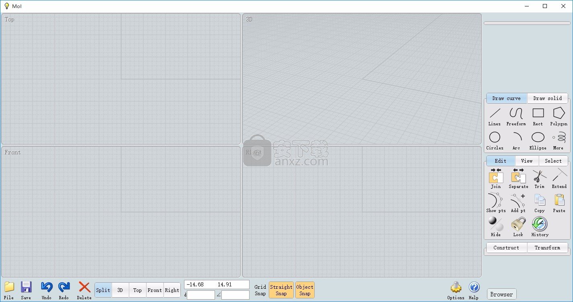Toggle Object Snap off
Viewport: 573px width, 302px height.
click(305, 290)
